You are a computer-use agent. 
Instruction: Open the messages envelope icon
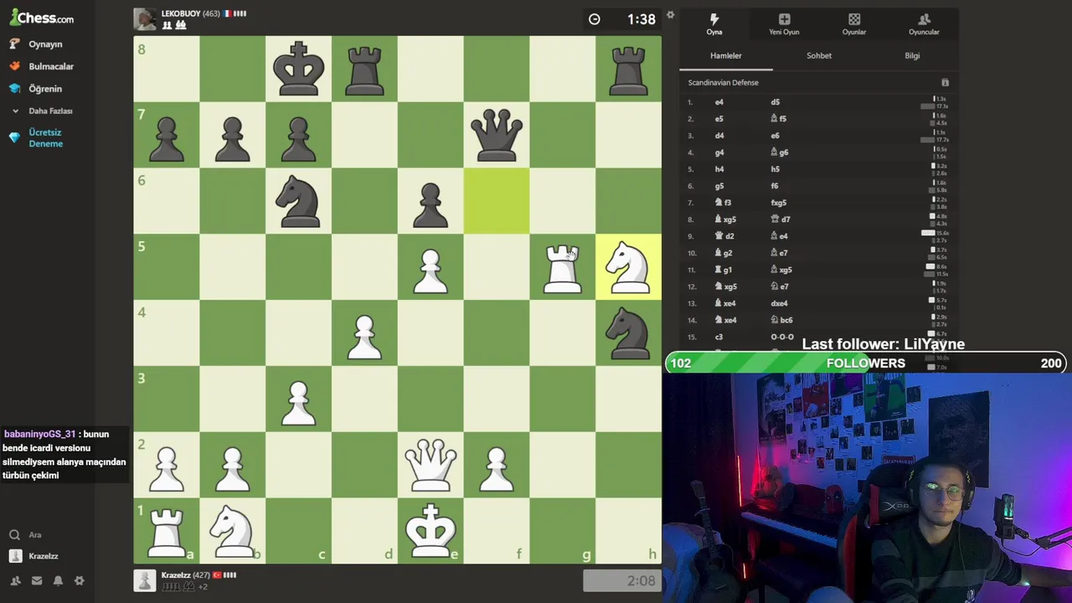(37, 580)
